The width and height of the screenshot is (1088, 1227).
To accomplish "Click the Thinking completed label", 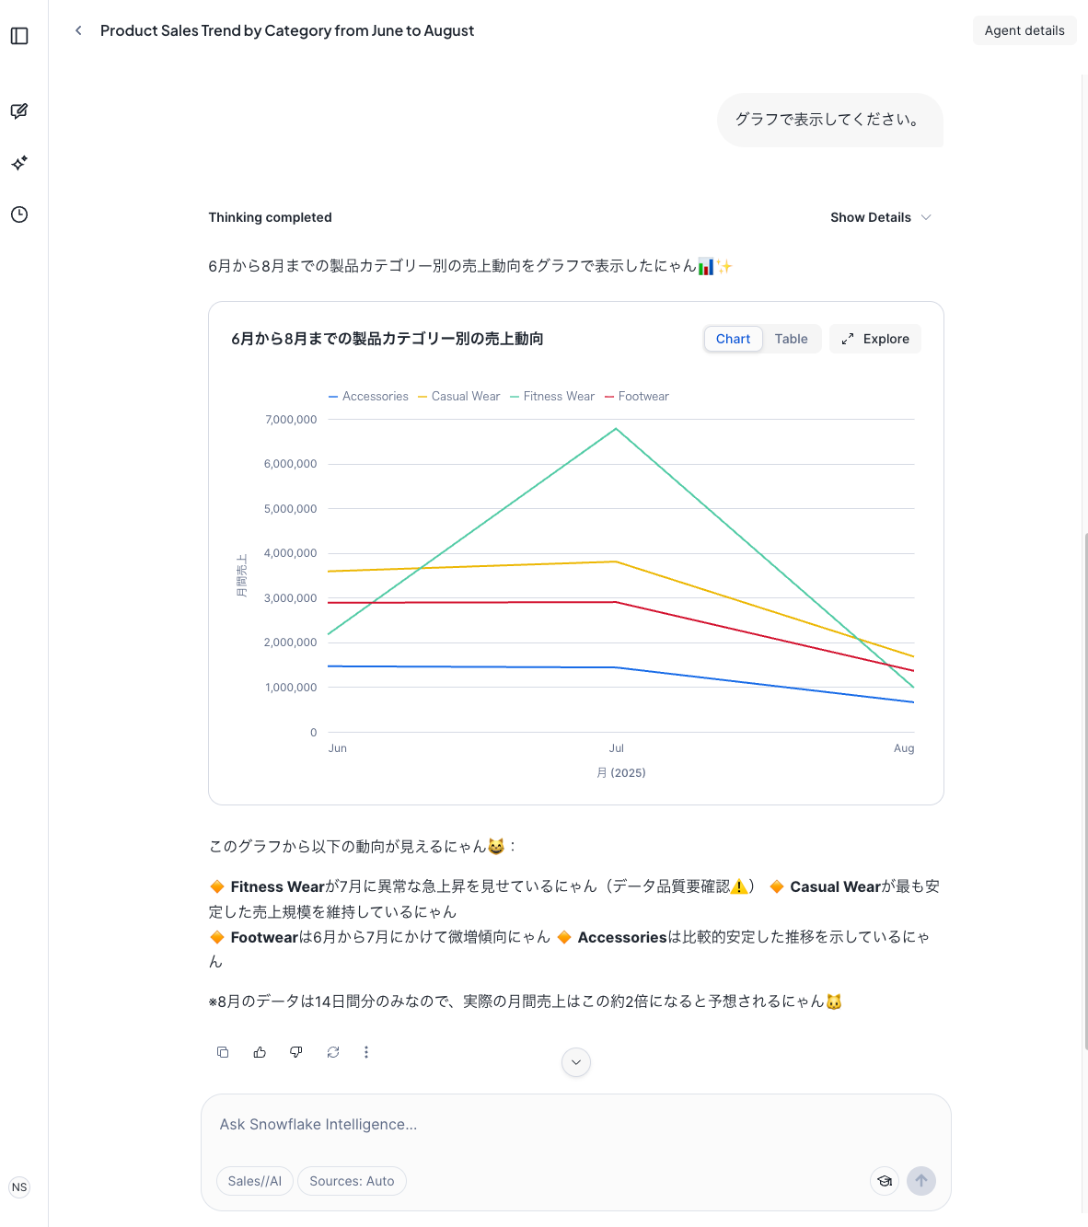I will click(x=270, y=217).
